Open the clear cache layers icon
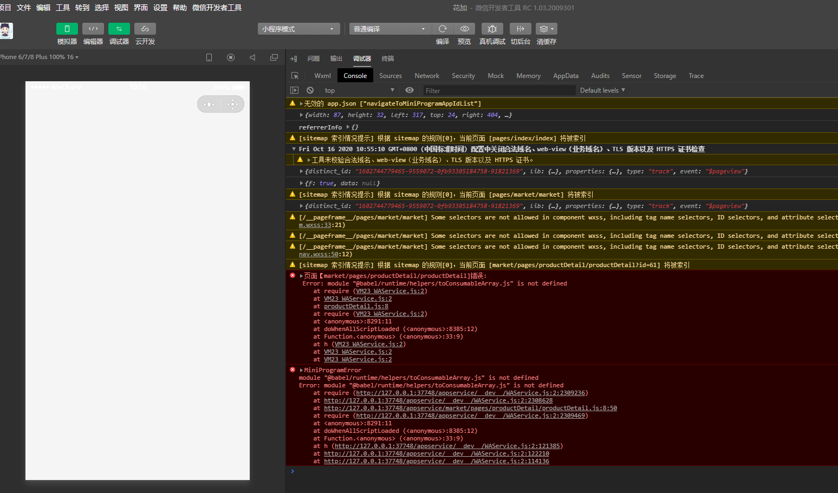Image resolution: width=838 pixels, height=493 pixels. [547, 29]
